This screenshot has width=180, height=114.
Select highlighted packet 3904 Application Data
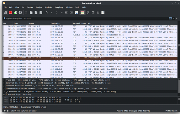pos(90,58)
